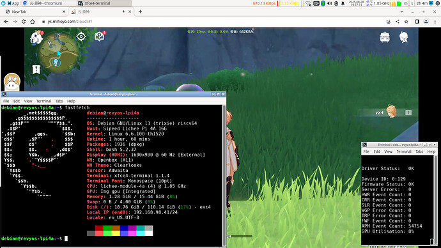Expand the tab search chevron
Viewport: 441px width, 248px height.
[401, 12]
